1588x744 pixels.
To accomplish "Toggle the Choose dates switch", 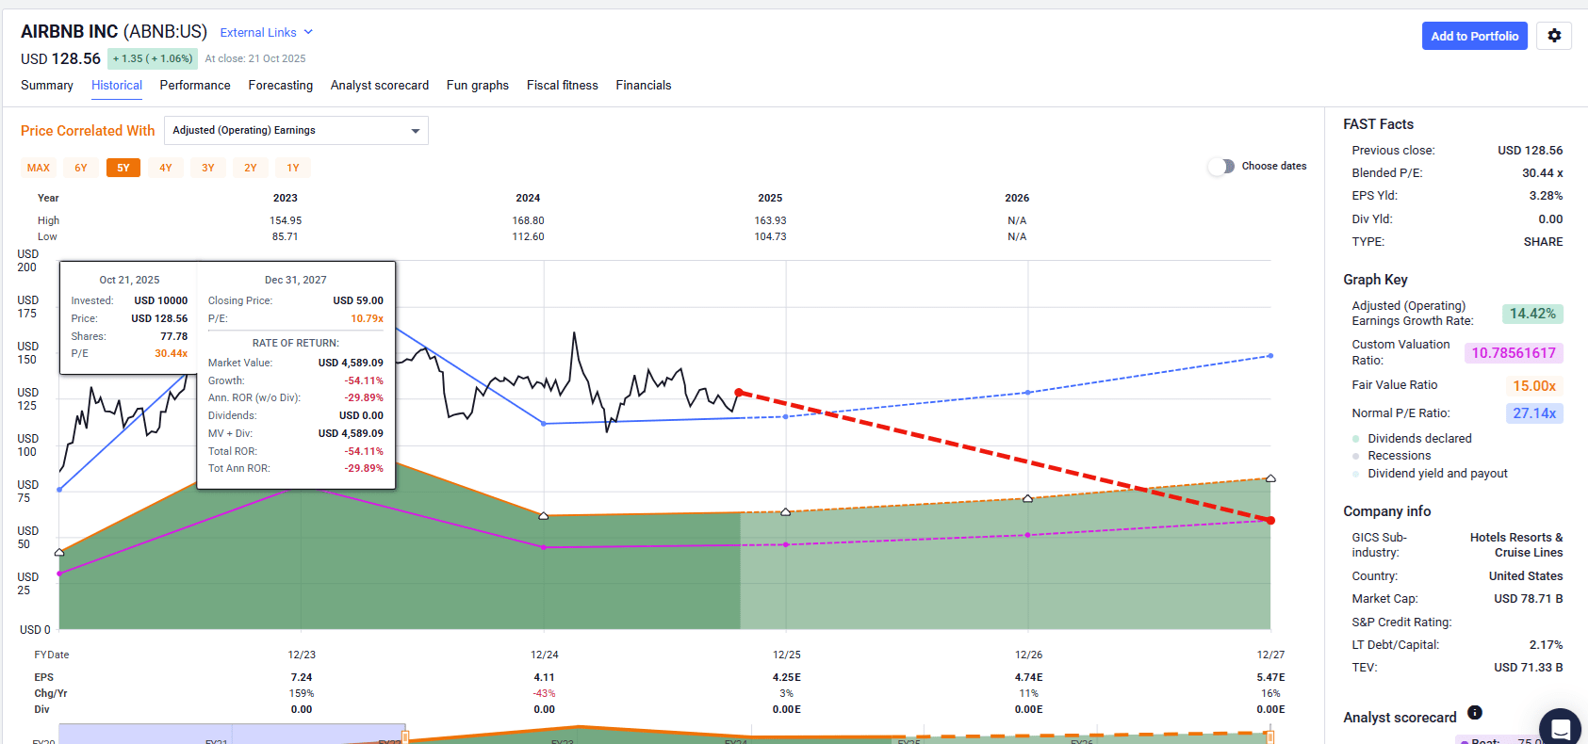I will 1221,166.
